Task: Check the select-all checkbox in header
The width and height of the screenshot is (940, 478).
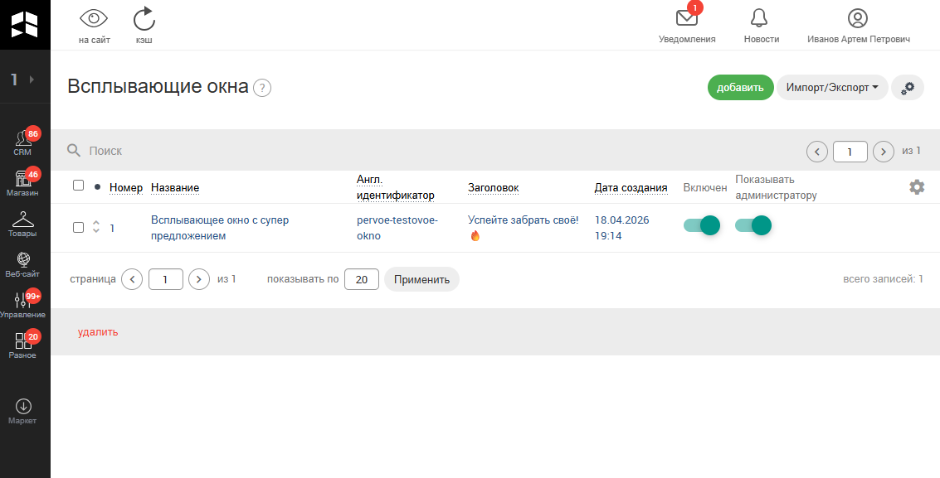Action: (x=79, y=186)
